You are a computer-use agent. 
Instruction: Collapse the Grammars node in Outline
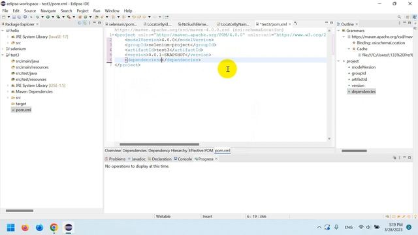point(339,31)
